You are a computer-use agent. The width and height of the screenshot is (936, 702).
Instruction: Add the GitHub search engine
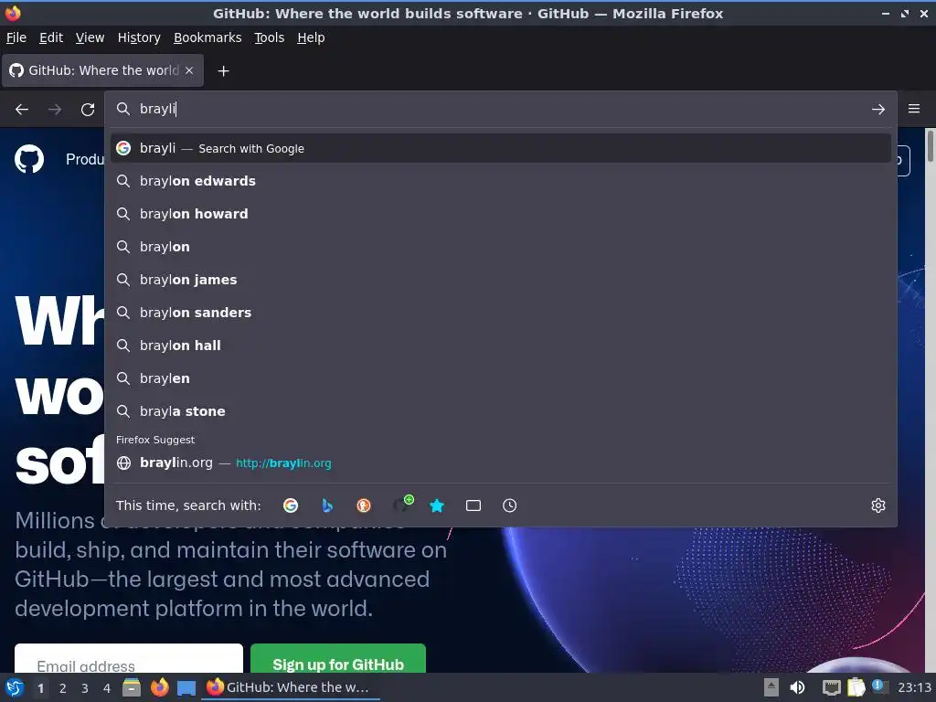(x=402, y=505)
